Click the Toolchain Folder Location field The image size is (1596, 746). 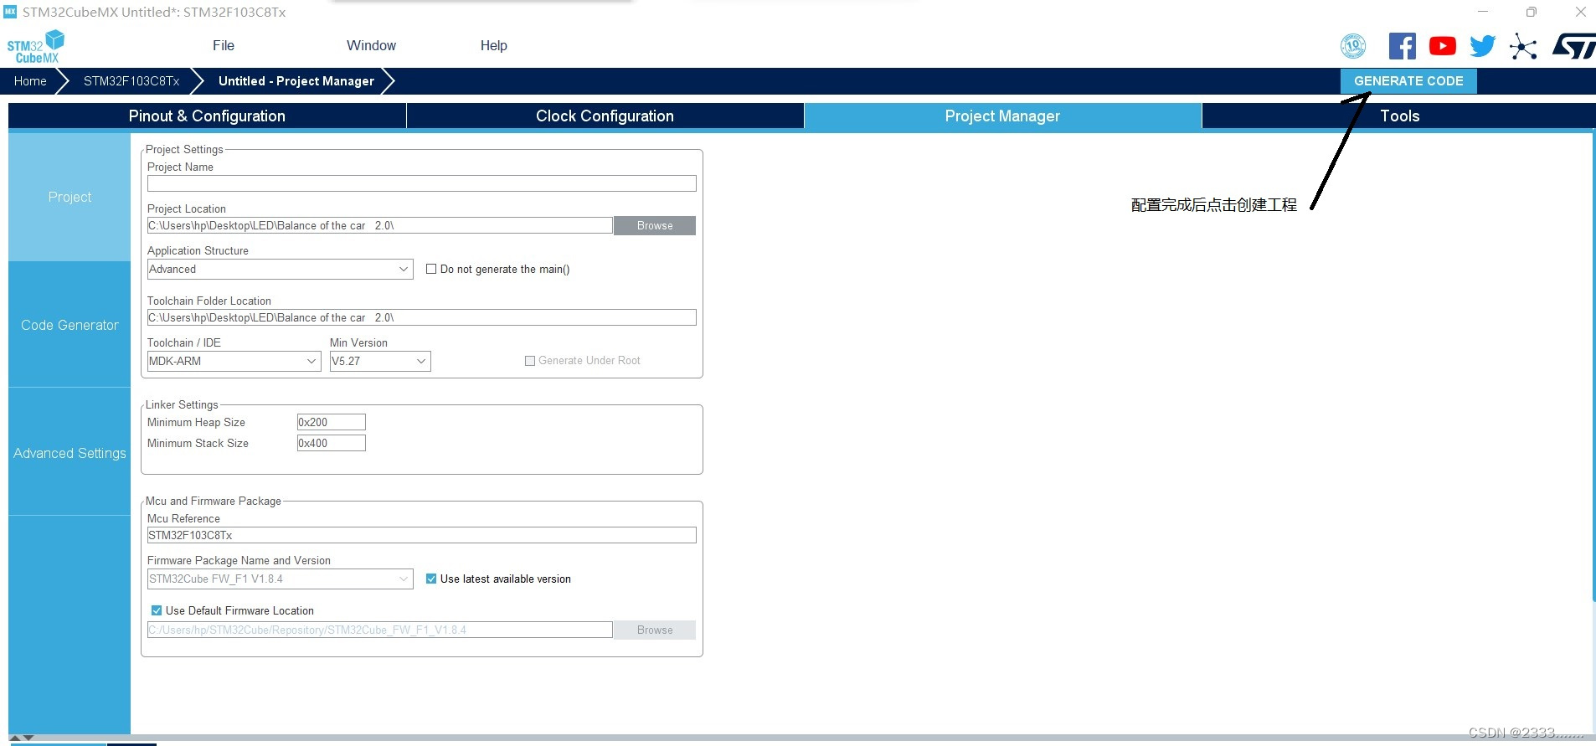pos(422,317)
